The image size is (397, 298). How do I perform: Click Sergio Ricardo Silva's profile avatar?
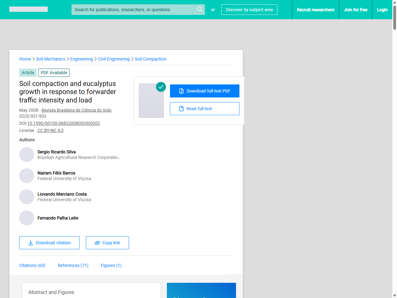(x=27, y=154)
